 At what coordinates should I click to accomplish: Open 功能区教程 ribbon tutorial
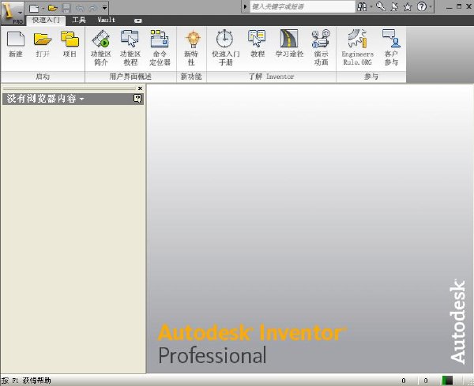[130, 47]
